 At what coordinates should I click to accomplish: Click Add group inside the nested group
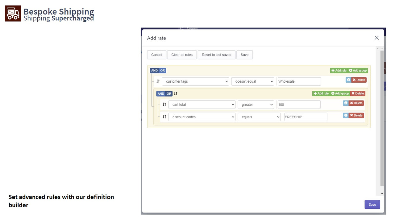(x=340, y=93)
